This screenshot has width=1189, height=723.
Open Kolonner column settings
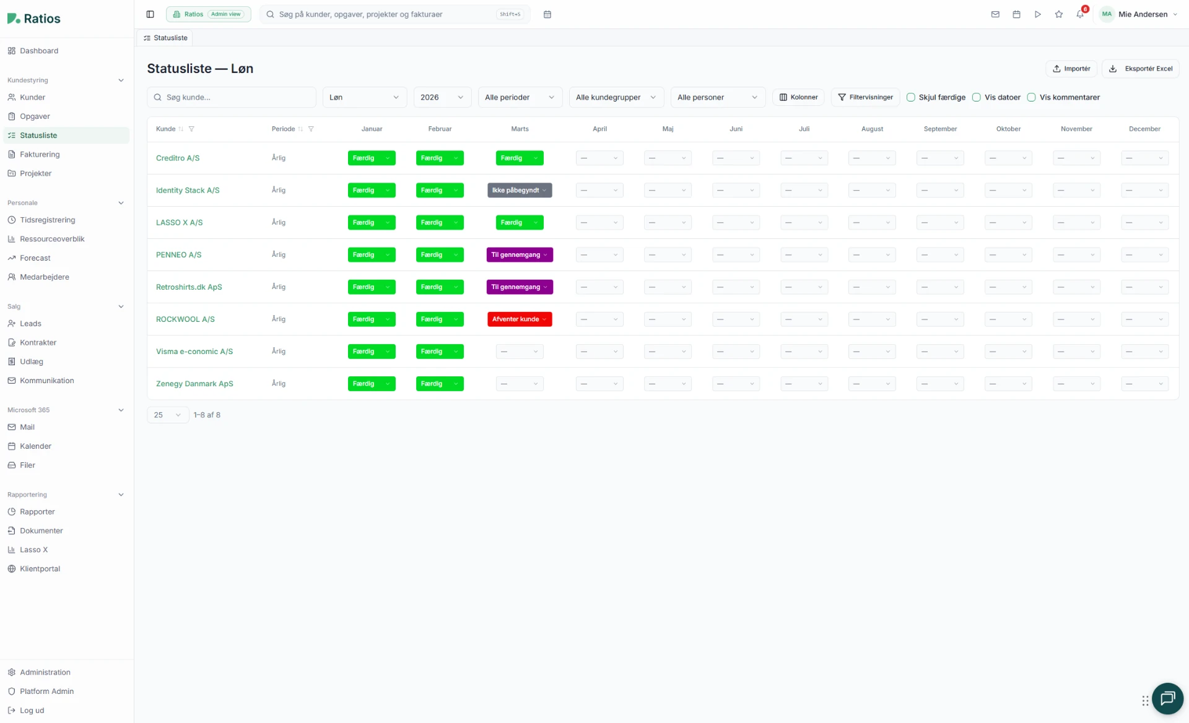[x=798, y=97]
